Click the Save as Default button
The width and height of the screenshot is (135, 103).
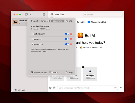point(39,72)
